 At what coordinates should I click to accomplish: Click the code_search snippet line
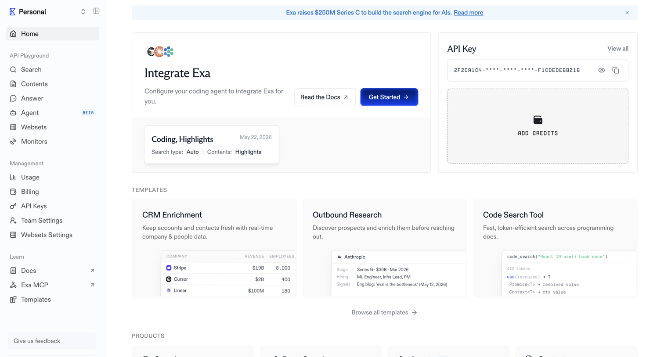coord(557,257)
